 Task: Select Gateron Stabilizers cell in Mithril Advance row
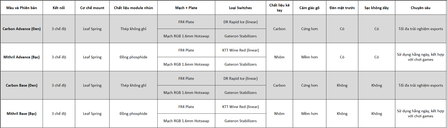pos(240,64)
